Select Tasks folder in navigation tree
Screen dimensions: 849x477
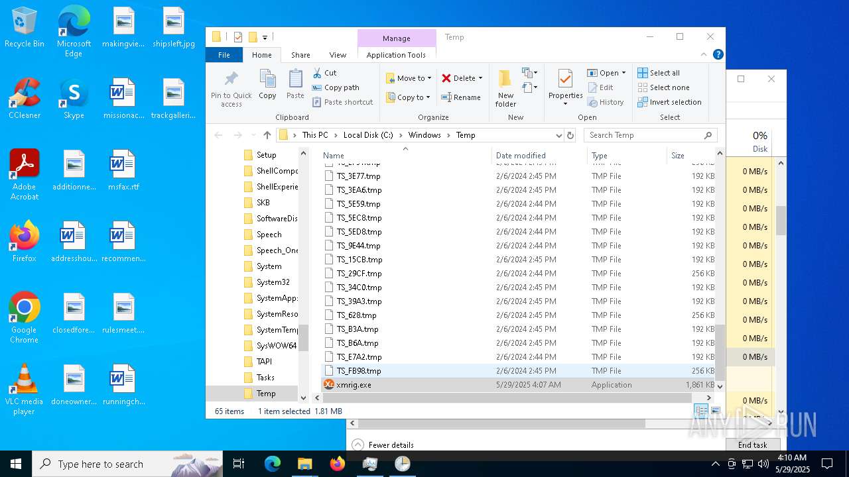[x=265, y=378]
